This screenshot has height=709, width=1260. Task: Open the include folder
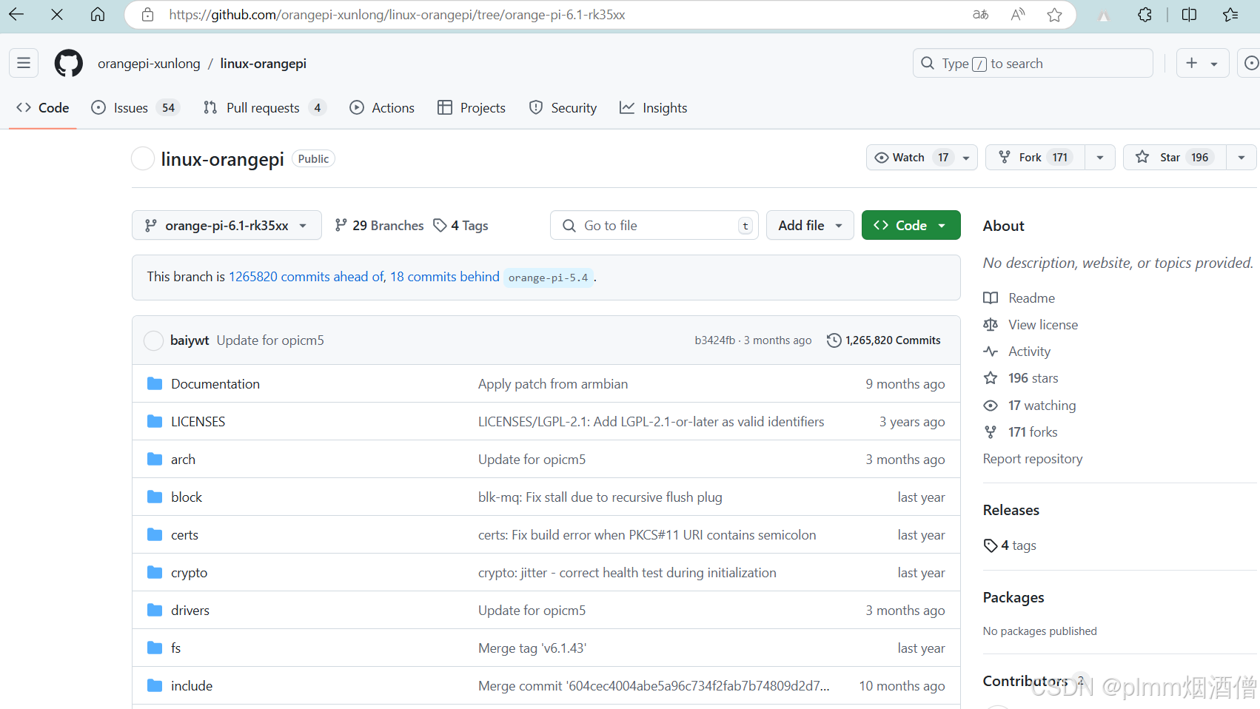[x=191, y=686]
